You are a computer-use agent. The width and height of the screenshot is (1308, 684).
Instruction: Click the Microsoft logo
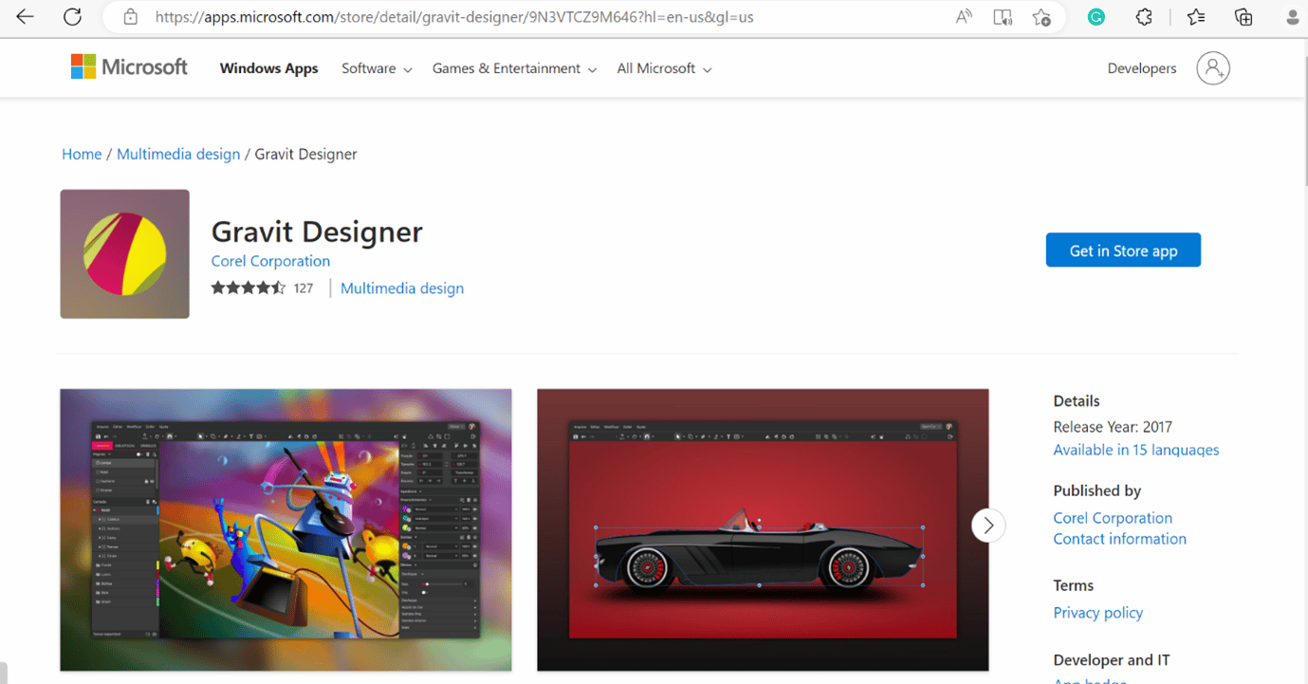click(x=129, y=67)
